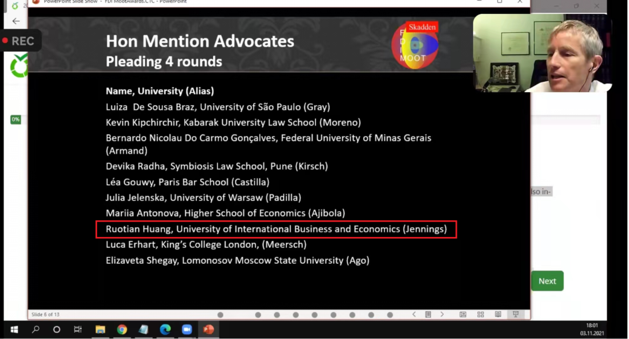Open File Explorer from taskbar
Image resolution: width=629 pixels, height=339 pixels.
(x=100, y=330)
